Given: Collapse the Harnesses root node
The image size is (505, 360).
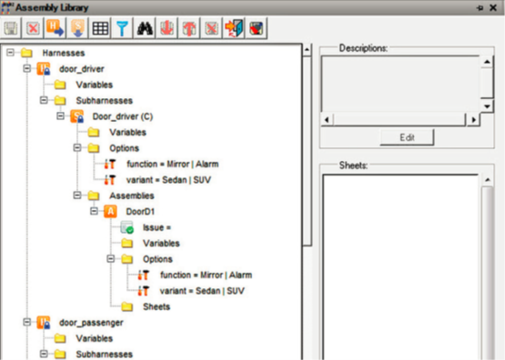Looking at the screenshot, I should point(10,53).
